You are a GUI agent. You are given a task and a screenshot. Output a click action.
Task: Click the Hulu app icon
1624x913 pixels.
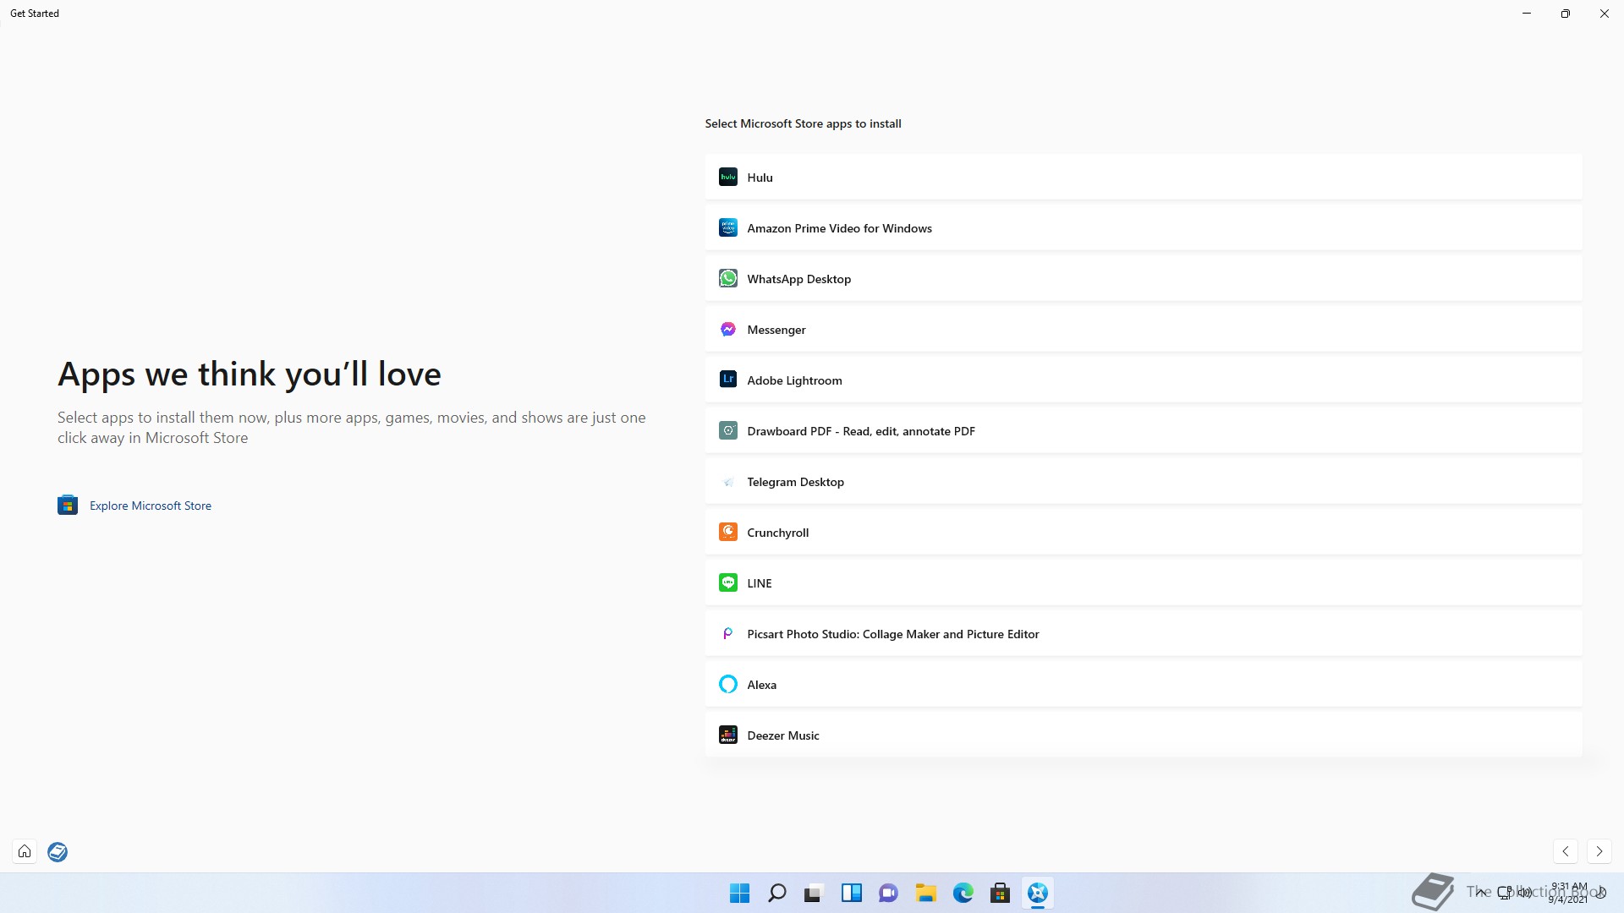click(x=727, y=177)
